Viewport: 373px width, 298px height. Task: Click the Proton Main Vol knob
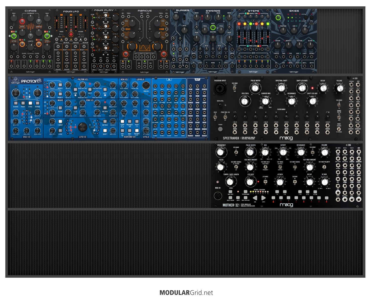click(x=135, y=85)
